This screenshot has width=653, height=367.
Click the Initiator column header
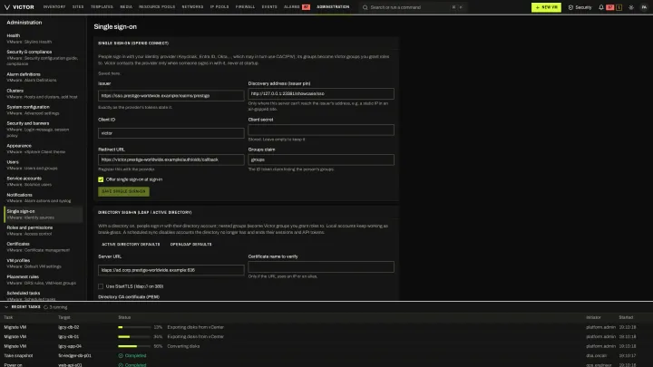(593, 317)
